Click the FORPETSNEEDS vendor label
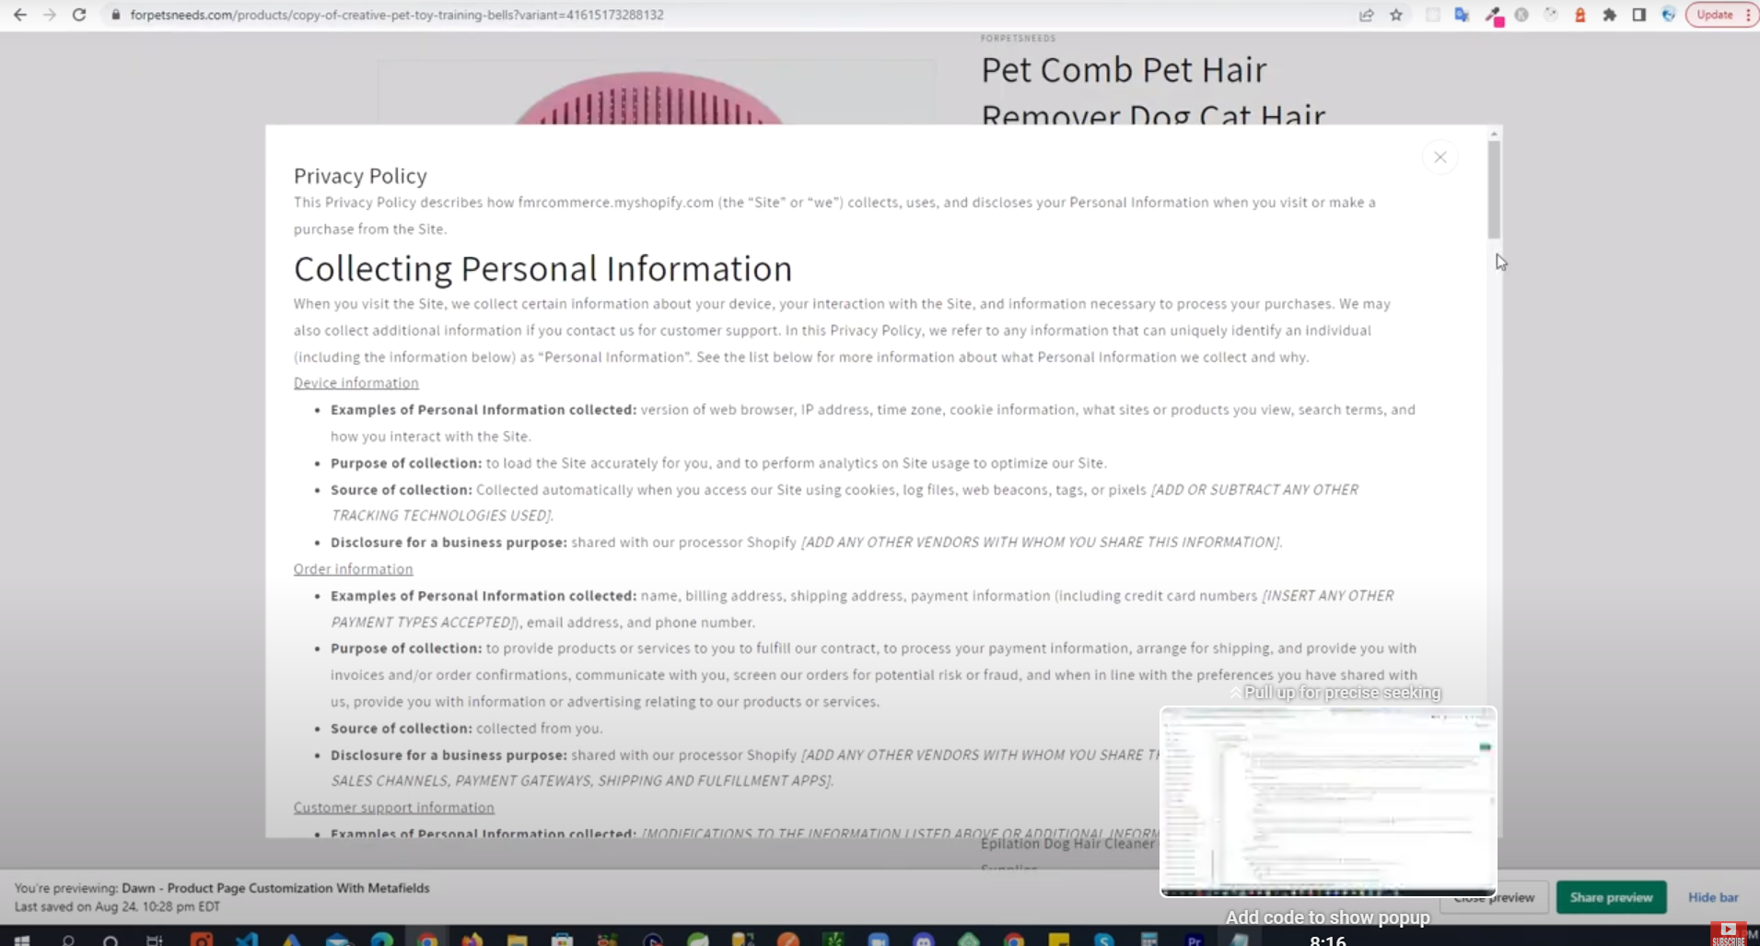1760x946 pixels. (x=1019, y=39)
